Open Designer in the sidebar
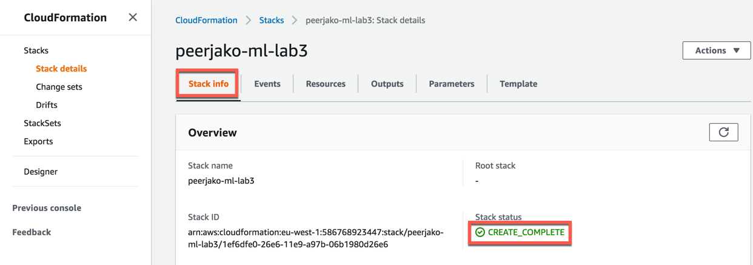This screenshot has height=265, width=753. (41, 172)
